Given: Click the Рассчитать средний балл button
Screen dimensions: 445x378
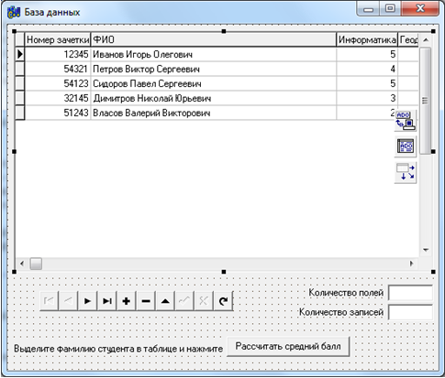Looking at the screenshot, I should (288, 346).
